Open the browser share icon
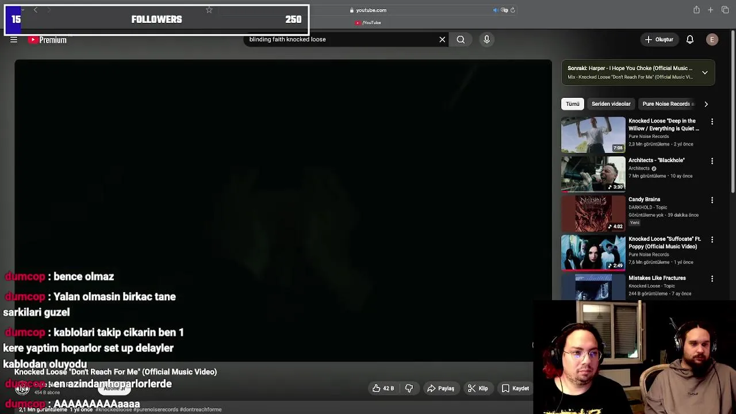736x414 pixels. [x=696, y=10]
